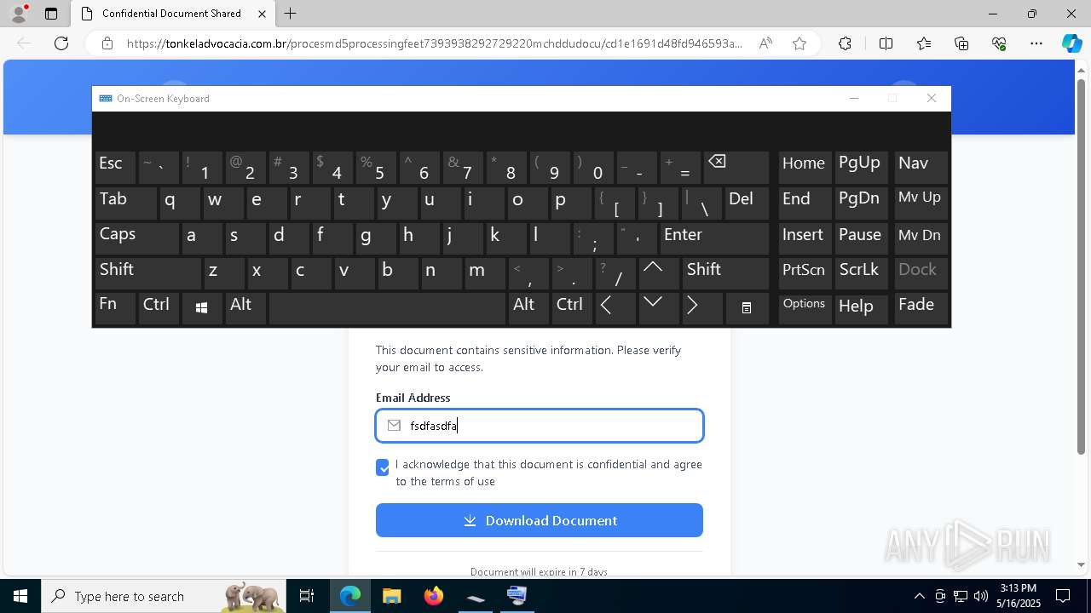The width and height of the screenshot is (1091, 613).
Task: Open the browser Extensions icon
Action: pyautogui.click(x=845, y=43)
